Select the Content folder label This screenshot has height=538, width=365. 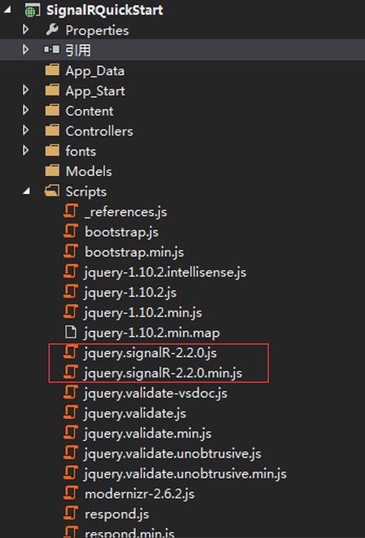click(x=89, y=111)
